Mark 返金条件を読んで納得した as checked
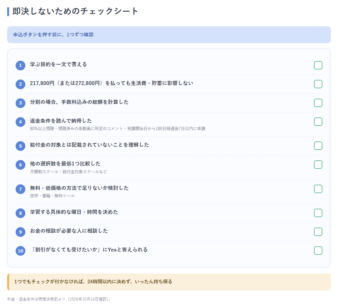This screenshot has width=338, height=308. [318, 122]
